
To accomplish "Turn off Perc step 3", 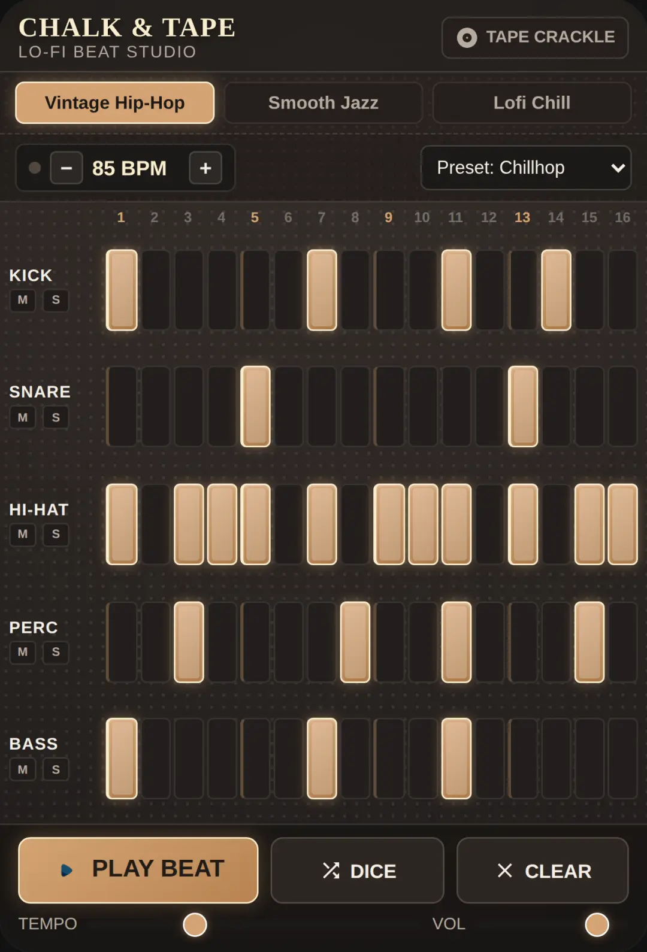I will click(x=189, y=642).
